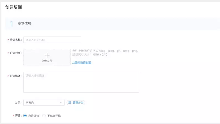Click inside the 培训描述 text area
This screenshot has height=124, width=220.
click(81, 82)
